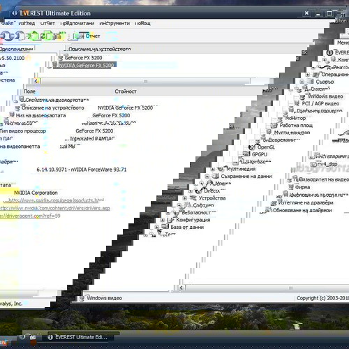The width and height of the screenshot is (349, 349).
Task: Expand the База от данни node
Action: 157,227
